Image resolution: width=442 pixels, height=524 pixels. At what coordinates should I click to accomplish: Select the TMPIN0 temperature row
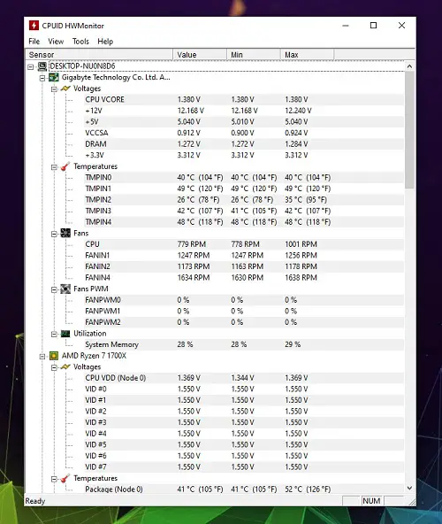pyautogui.click(x=244, y=177)
